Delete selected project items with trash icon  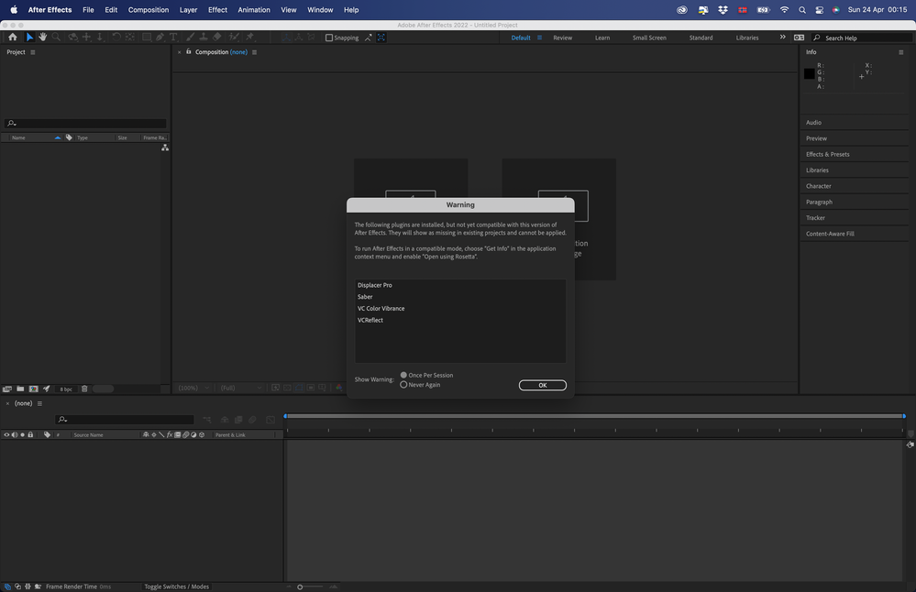(84, 389)
